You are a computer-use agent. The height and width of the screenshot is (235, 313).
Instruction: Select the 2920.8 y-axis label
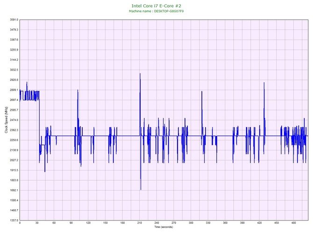pos(14,80)
